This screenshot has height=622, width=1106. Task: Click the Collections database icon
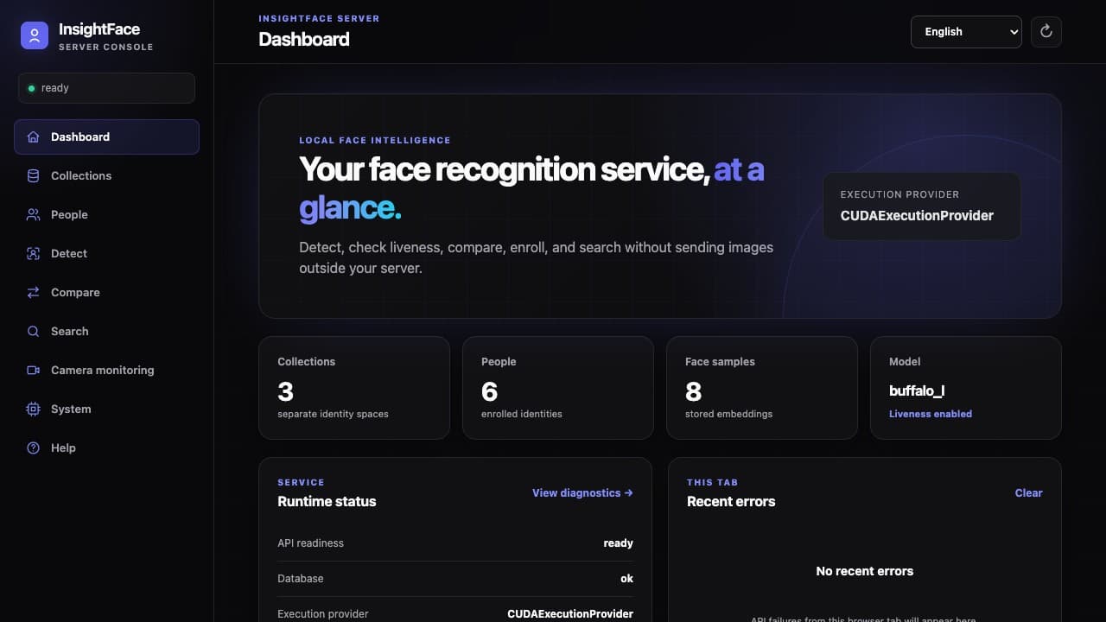[34, 175]
